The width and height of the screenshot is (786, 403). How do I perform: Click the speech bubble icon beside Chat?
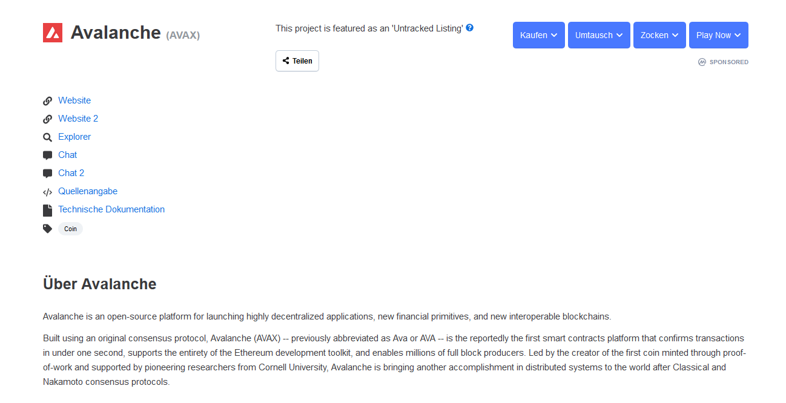coord(48,156)
